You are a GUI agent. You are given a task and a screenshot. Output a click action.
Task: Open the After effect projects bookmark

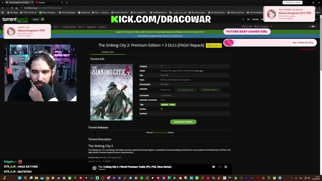click(197, 13)
